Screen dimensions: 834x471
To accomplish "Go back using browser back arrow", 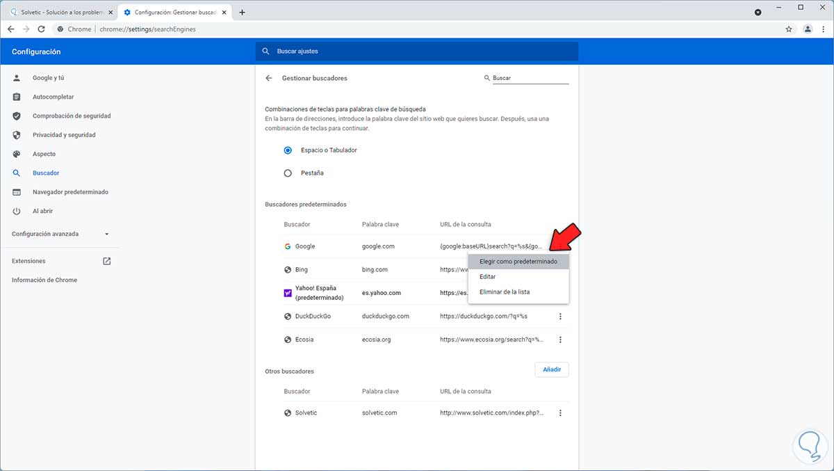I will tap(10, 29).
